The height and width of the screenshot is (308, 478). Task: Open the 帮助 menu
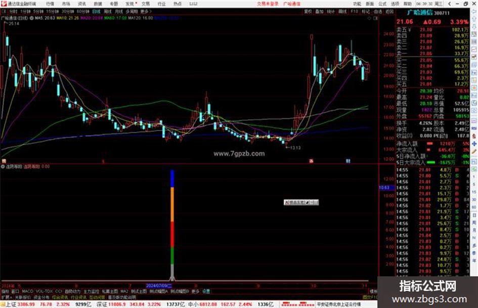(x=408, y=4)
